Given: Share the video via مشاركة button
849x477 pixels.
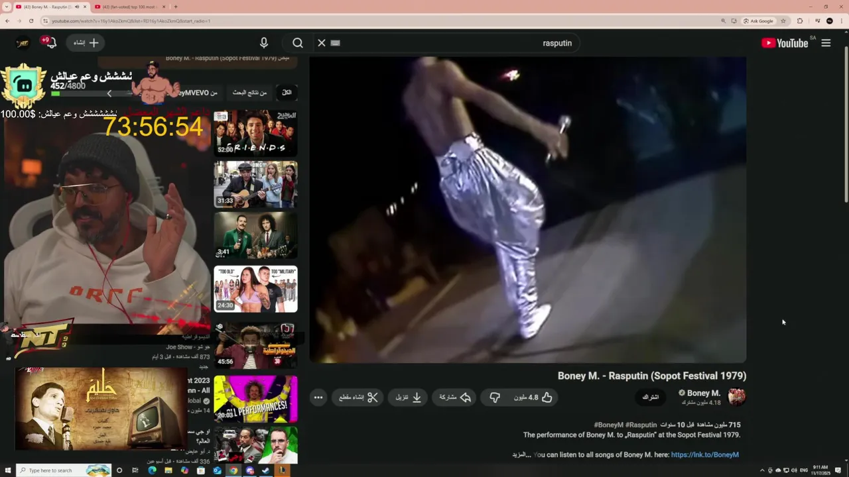Looking at the screenshot, I should tap(455, 397).
